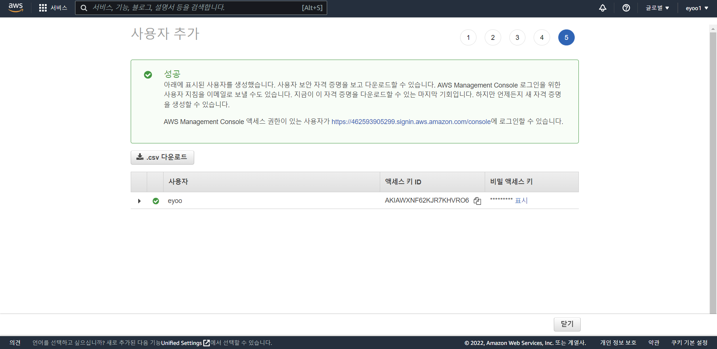
Task: Go to step 2 of wizard
Action: pyautogui.click(x=493, y=38)
